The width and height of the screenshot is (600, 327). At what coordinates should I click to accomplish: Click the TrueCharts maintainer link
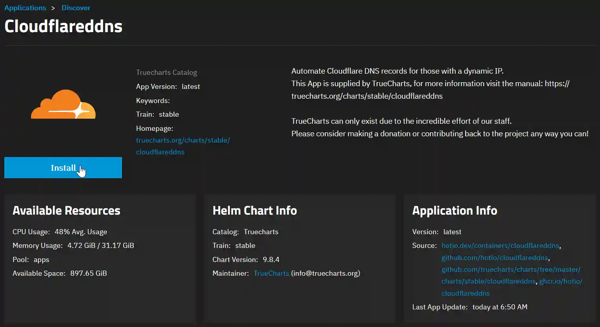[271, 273]
